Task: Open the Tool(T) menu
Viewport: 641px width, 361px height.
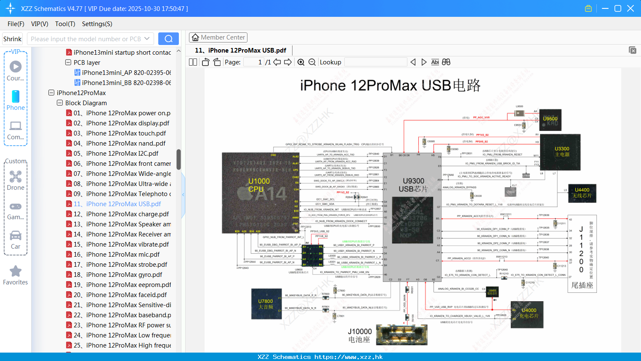Action: (x=65, y=24)
